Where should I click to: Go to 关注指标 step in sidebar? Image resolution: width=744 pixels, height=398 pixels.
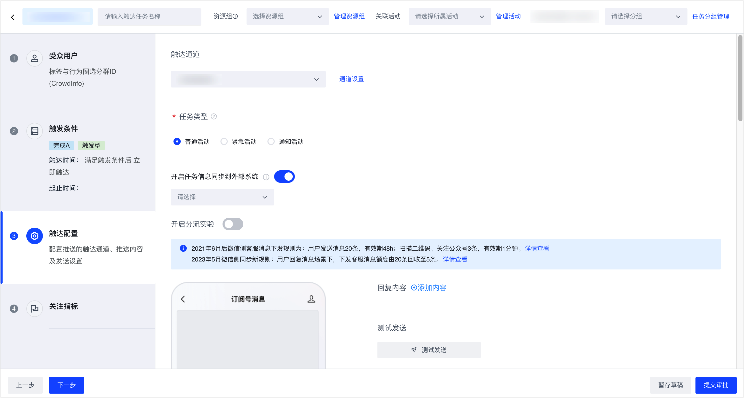[63, 306]
